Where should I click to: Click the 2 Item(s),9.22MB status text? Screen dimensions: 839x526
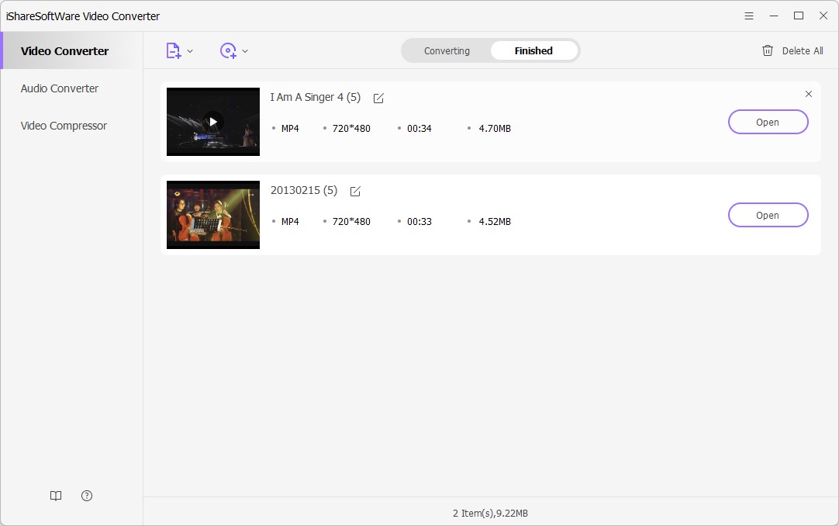pyautogui.click(x=490, y=513)
